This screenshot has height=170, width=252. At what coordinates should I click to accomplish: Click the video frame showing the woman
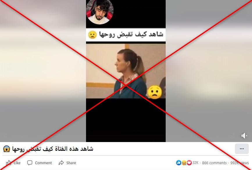tap(126, 71)
